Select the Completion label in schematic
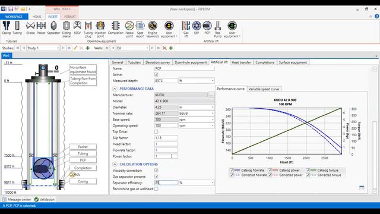Viewport: 380px width, 214px height. point(83,168)
